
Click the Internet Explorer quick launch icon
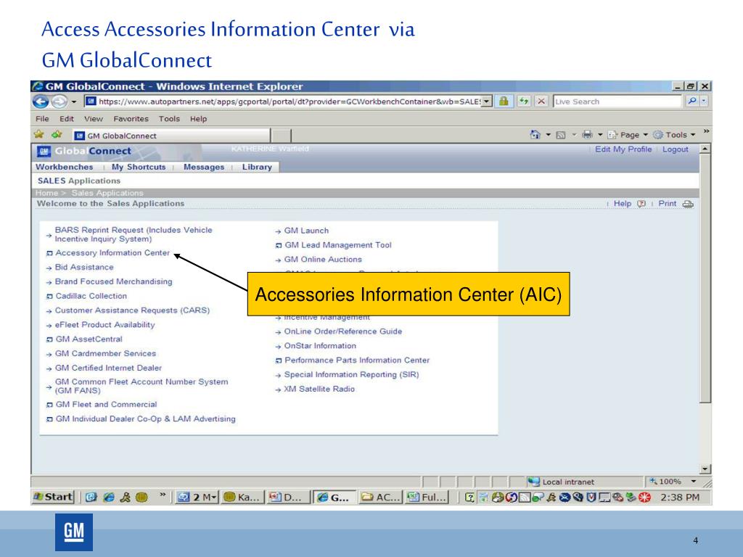109,497
